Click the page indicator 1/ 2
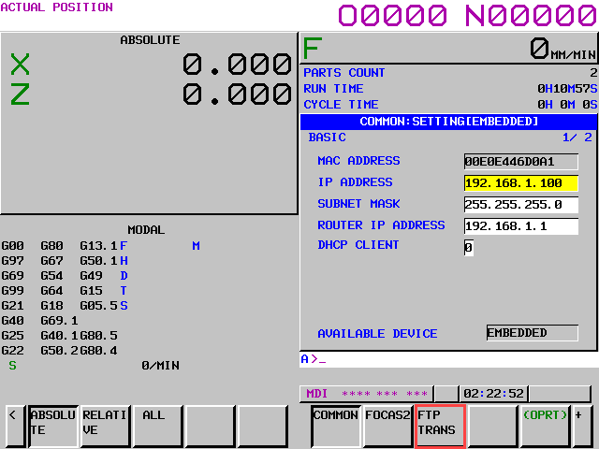 [x=577, y=138]
